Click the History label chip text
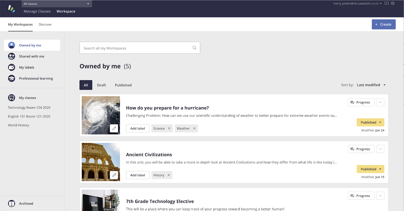 click(x=159, y=175)
